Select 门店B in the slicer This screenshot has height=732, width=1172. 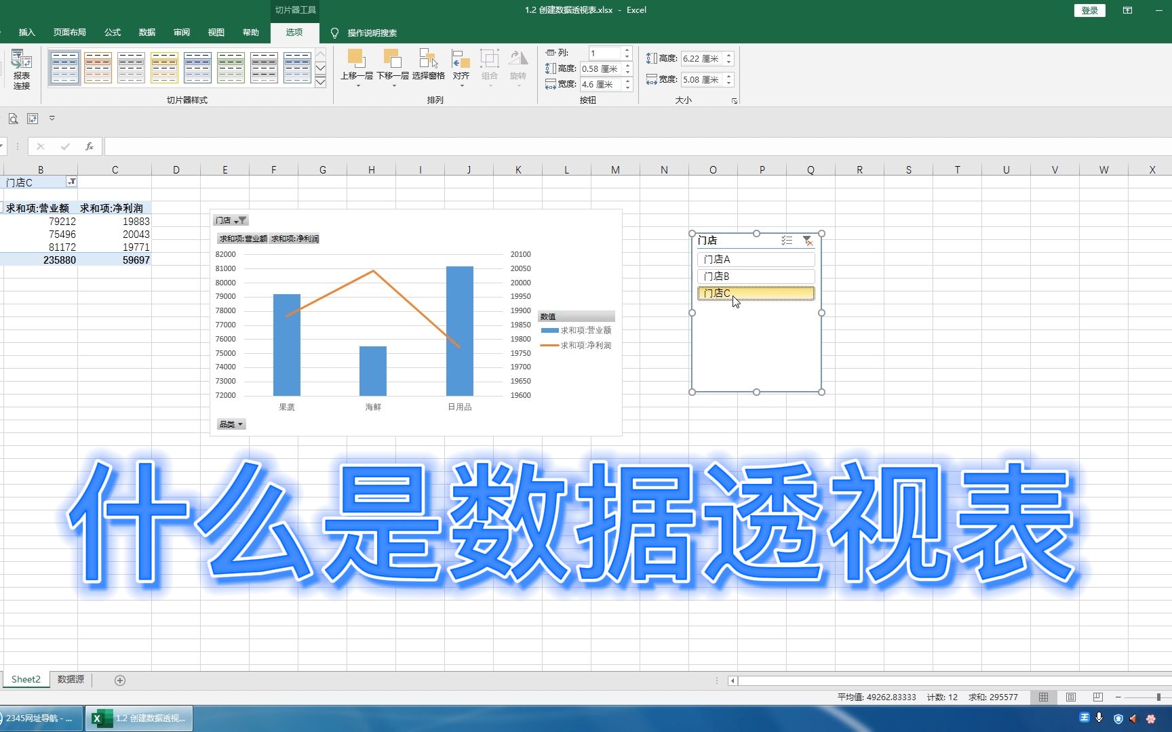point(756,277)
